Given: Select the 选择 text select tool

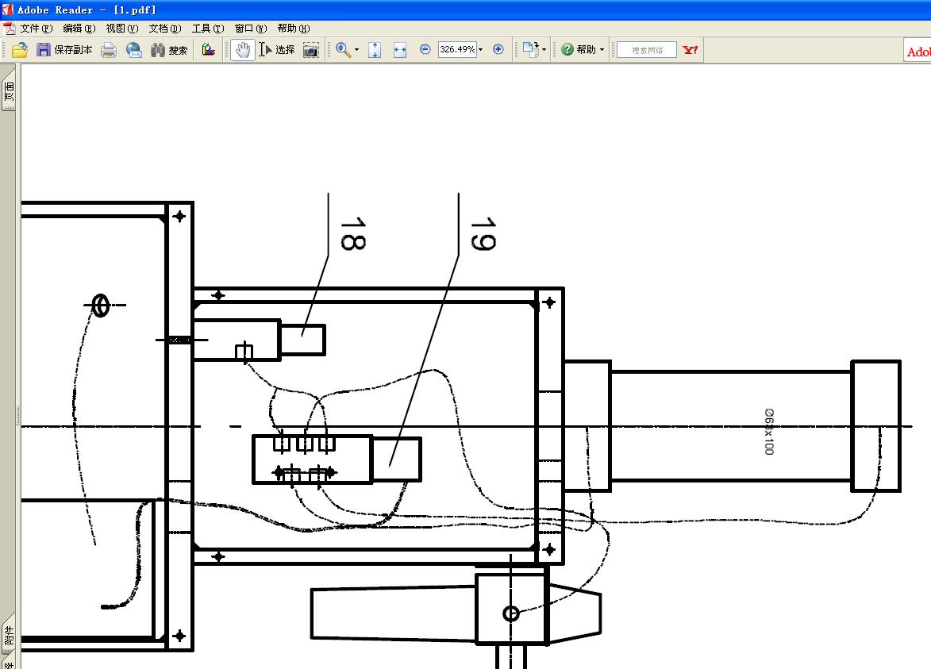Looking at the screenshot, I should click(x=277, y=50).
